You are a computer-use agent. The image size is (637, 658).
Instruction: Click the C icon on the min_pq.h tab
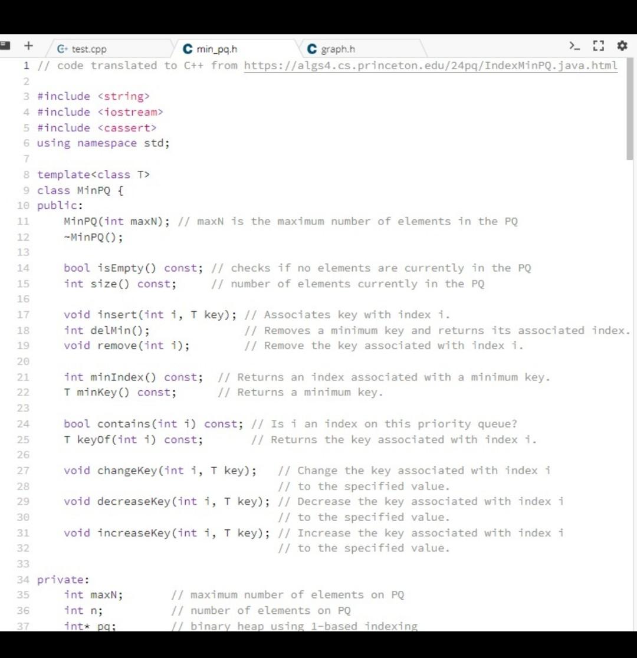pos(188,50)
